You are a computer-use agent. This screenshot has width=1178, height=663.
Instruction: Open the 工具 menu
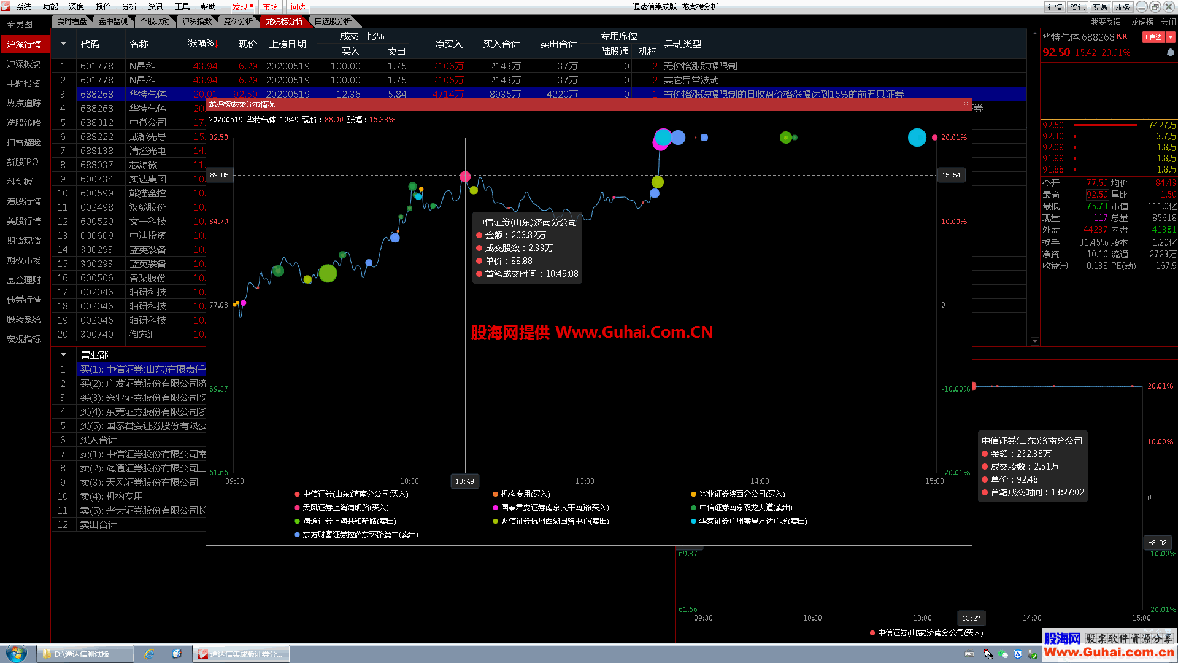tap(182, 7)
